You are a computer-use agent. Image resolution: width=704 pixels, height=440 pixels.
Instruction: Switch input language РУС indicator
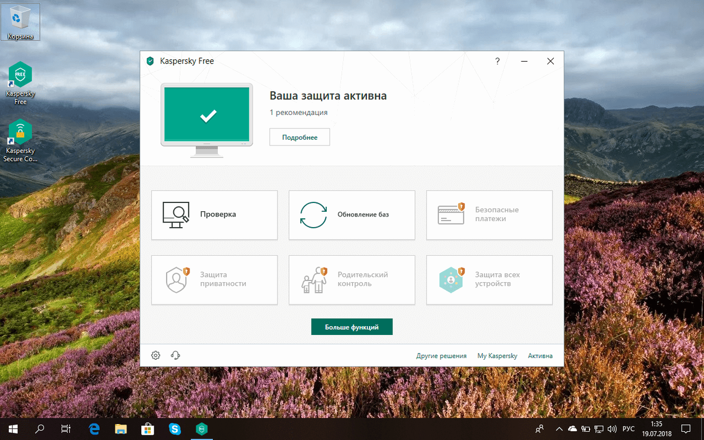click(x=628, y=429)
